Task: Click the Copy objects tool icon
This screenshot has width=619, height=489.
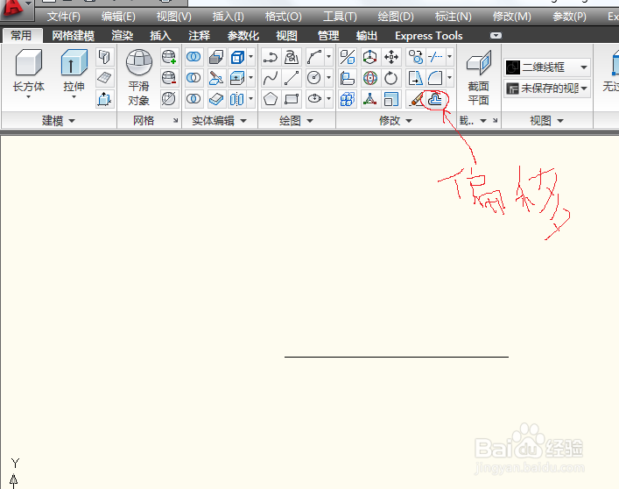Action: pos(415,57)
